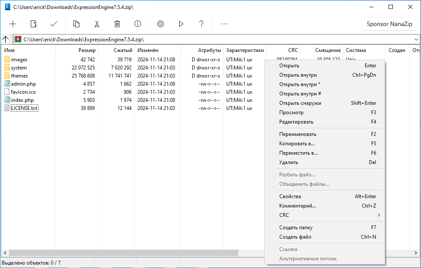Click the scroll right arrow
421x268 pixels.
(x=416, y=253)
